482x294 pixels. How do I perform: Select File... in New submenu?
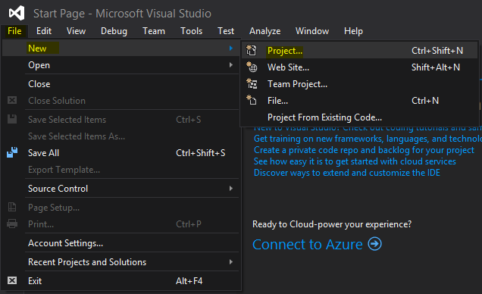point(360,100)
